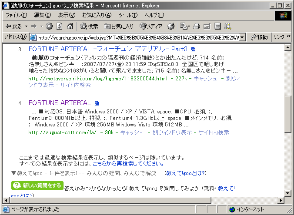The width and height of the screenshot is (294, 215).
Task: Open the 表示(V) menu
Action: click(x=67, y=15)
